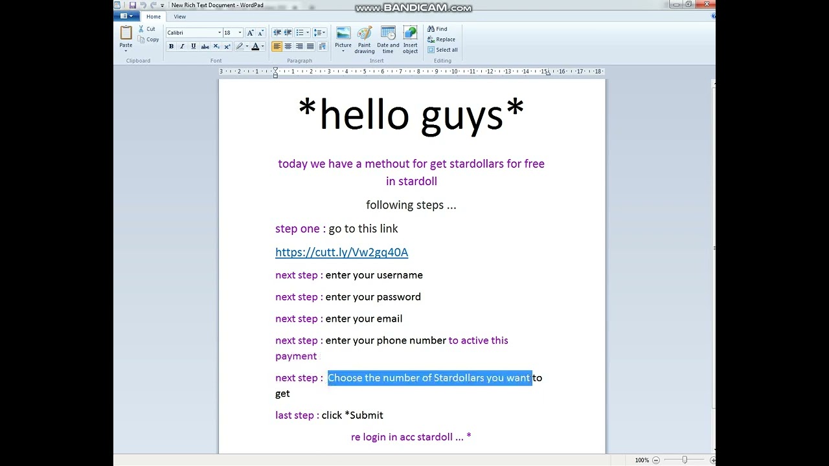829x466 pixels.
Task: Toggle bold formatting
Action: 171,47
